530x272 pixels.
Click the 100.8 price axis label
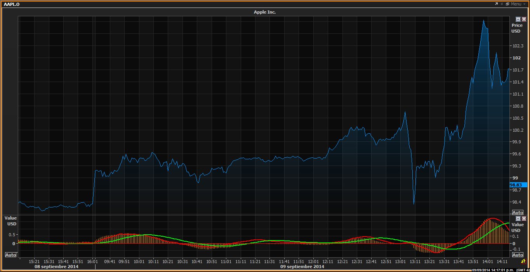tap(518, 106)
